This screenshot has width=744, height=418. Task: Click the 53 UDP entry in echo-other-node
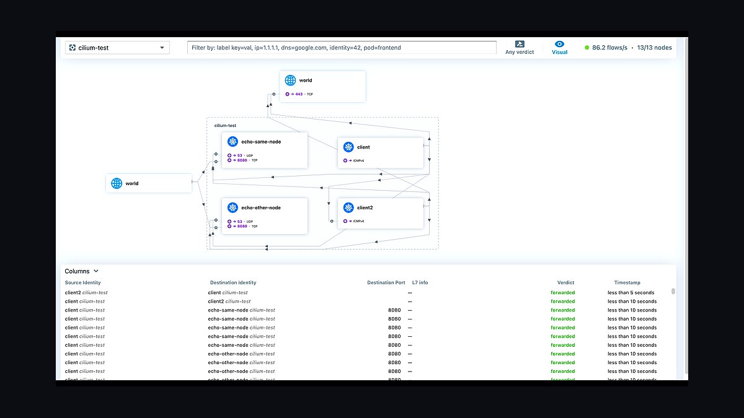click(x=241, y=222)
